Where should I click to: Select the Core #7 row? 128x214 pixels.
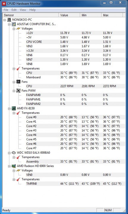coord(76,148)
